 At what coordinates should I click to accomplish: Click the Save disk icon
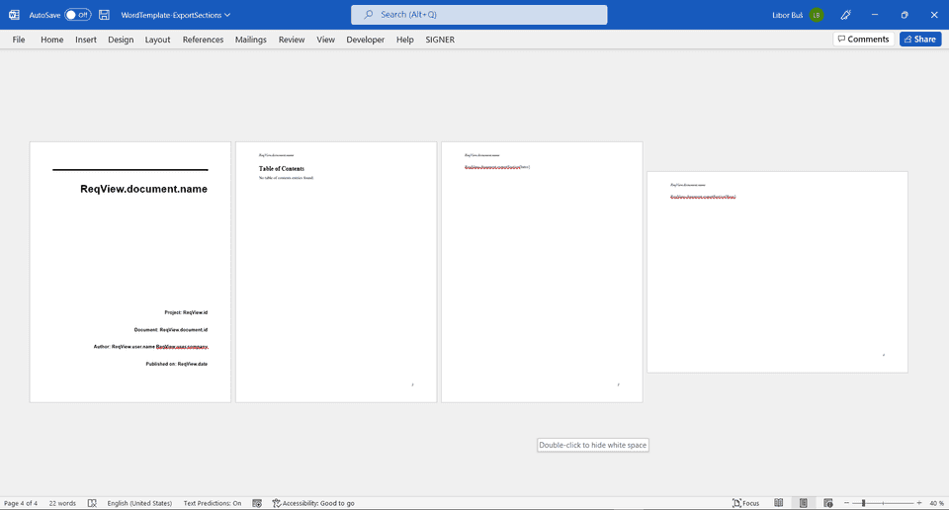click(x=104, y=15)
